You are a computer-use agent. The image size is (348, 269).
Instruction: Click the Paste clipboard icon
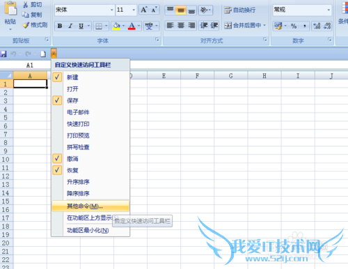pos(11,8)
